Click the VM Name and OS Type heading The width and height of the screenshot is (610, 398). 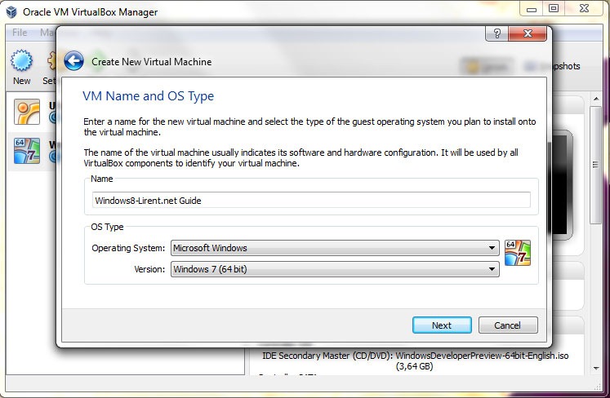(149, 96)
